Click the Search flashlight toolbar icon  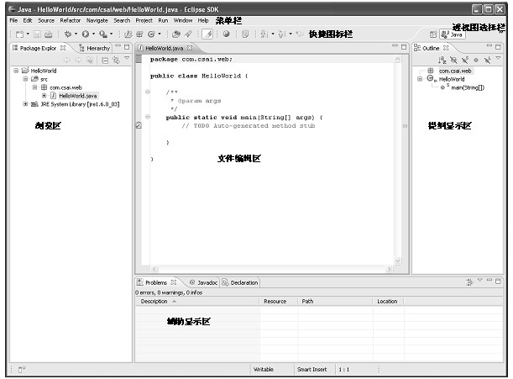[x=188, y=34]
